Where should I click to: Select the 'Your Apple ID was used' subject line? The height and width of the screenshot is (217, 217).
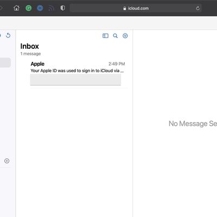pyautogui.click(x=77, y=71)
